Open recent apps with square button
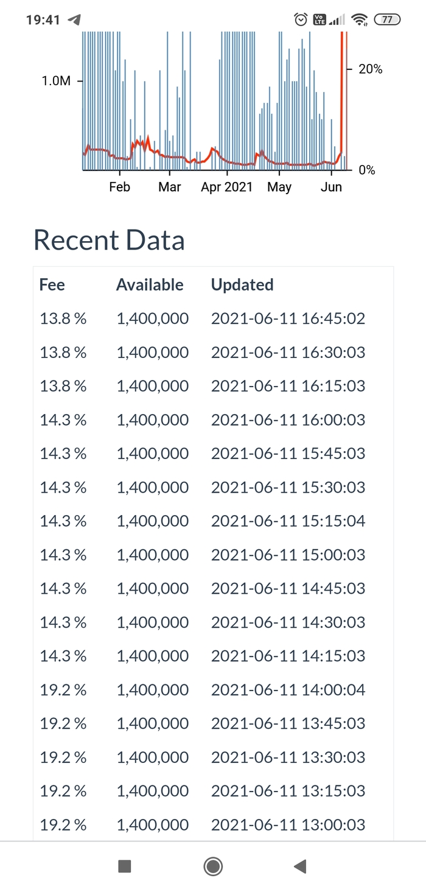 [x=125, y=866]
